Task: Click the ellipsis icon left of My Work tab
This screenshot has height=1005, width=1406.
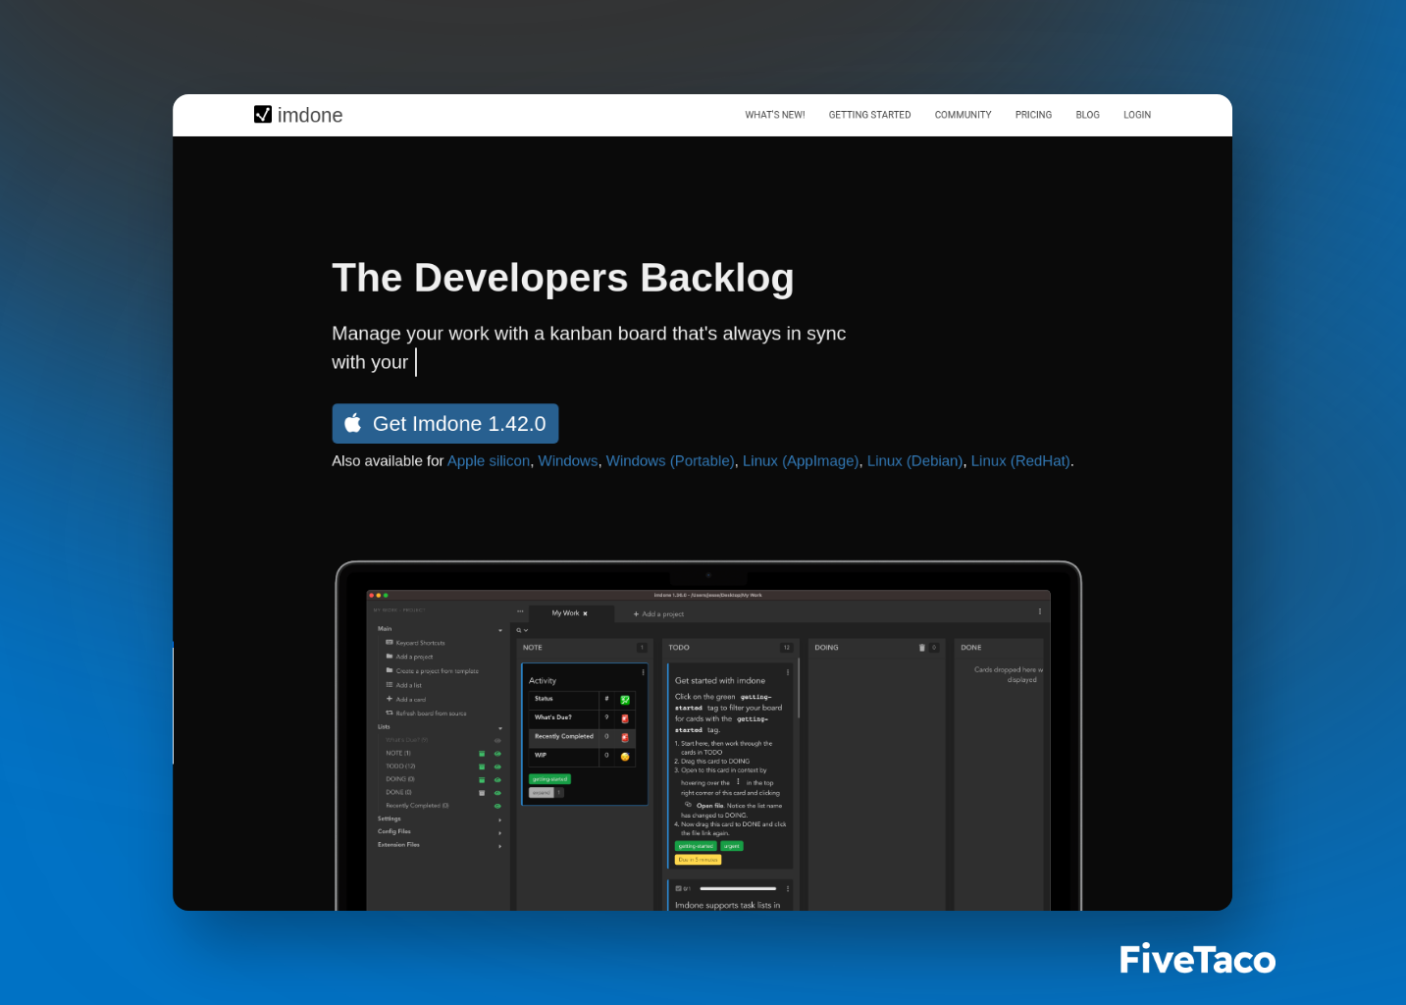Action: point(521,611)
